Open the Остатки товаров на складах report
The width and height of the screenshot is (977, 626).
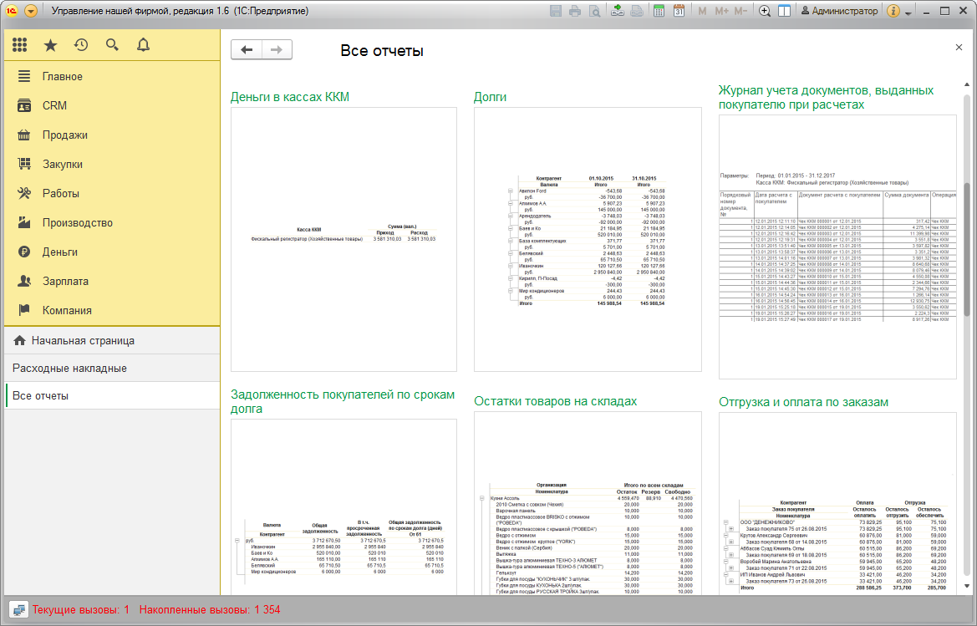pos(555,401)
